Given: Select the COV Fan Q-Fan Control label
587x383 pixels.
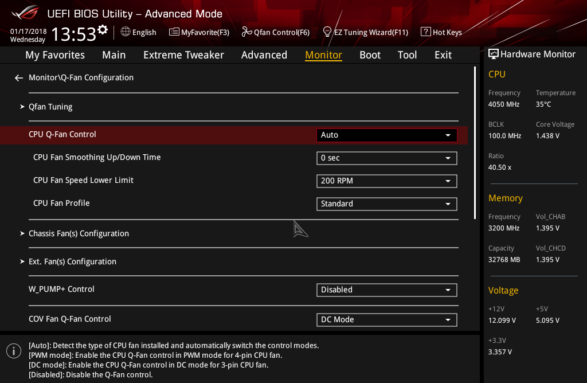Looking at the screenshot, I should 70,319.
